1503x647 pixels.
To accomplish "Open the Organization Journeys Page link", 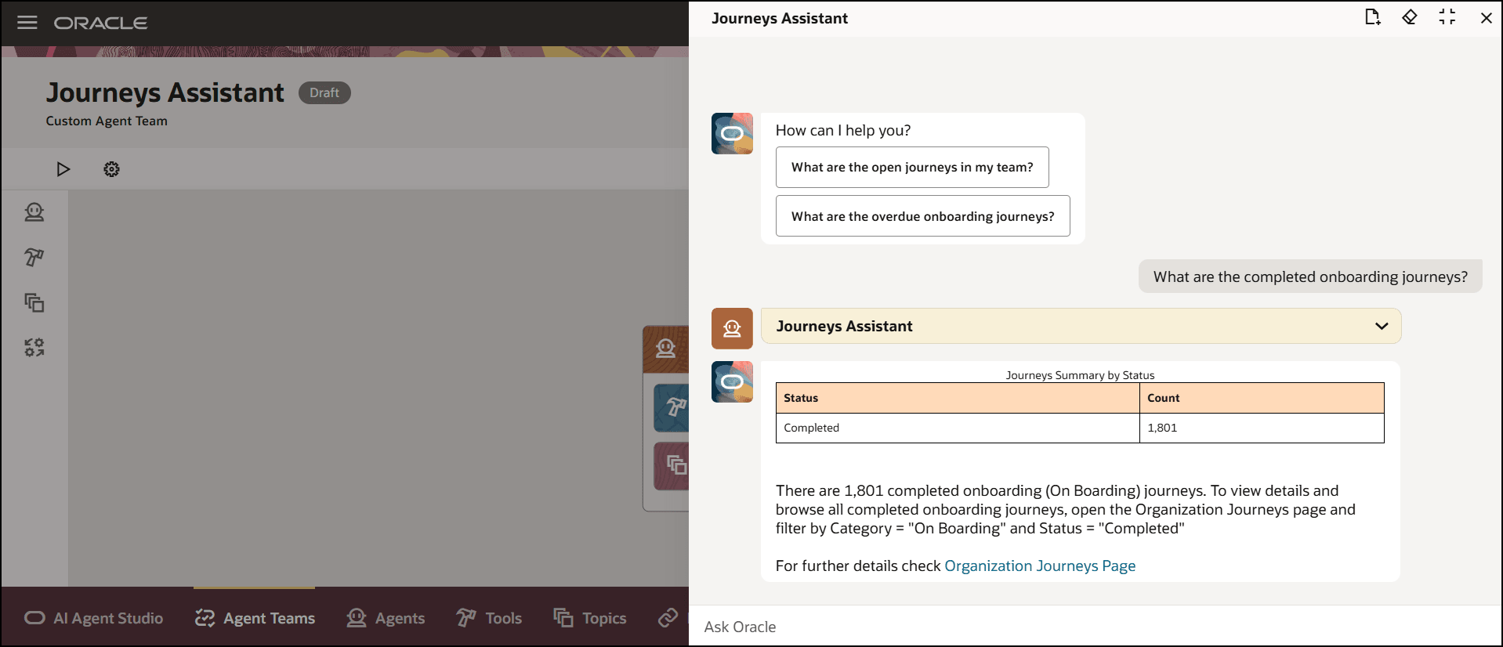I will [x=1040, y=566].
